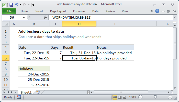This screenshot has height=102, width=179.
Task: Jump to the last sheet tab
Action: 15,92
